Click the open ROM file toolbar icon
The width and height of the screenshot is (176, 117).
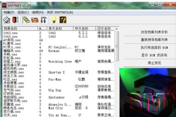(x=6, y=20)
